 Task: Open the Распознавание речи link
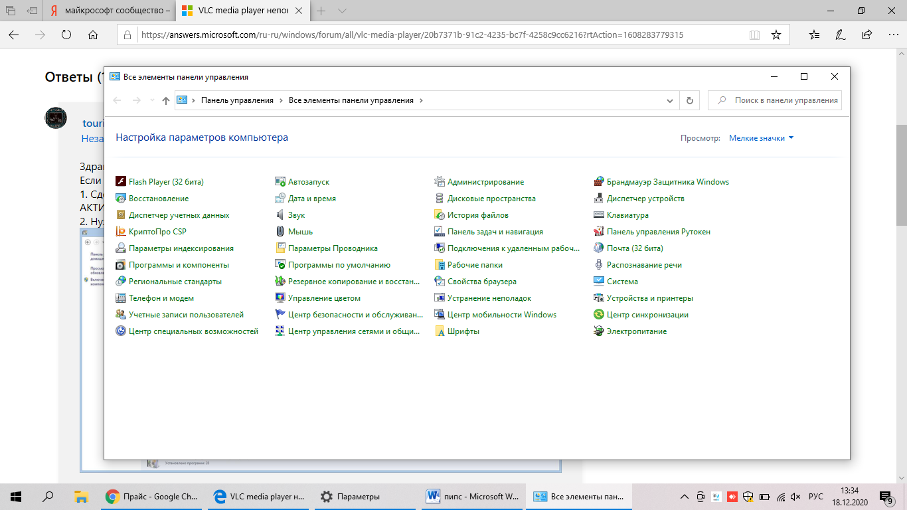(644, 264)
